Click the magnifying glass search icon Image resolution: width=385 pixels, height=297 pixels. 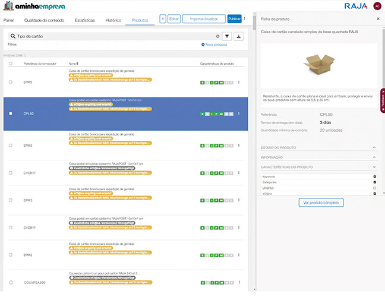(x=12, y=36)
